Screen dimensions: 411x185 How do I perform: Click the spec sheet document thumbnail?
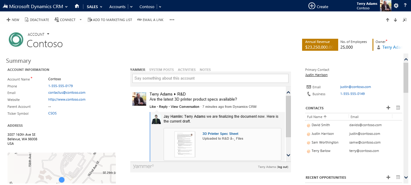[185, 144]
